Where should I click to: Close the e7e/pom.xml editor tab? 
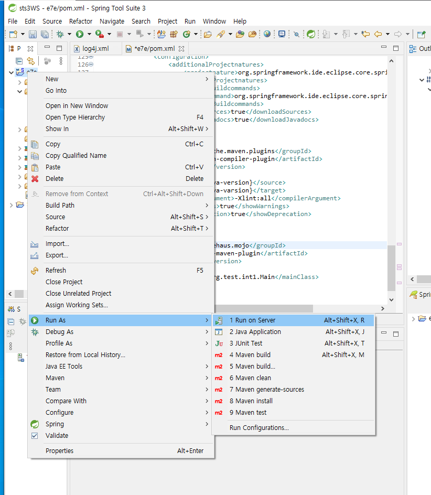181,49
